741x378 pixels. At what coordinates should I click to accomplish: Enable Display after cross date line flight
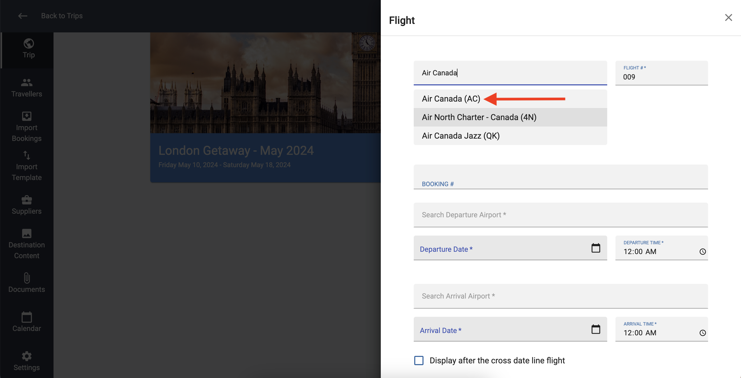419,361
